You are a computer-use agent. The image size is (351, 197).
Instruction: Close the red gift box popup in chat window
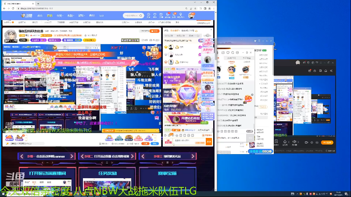(252, 95)
